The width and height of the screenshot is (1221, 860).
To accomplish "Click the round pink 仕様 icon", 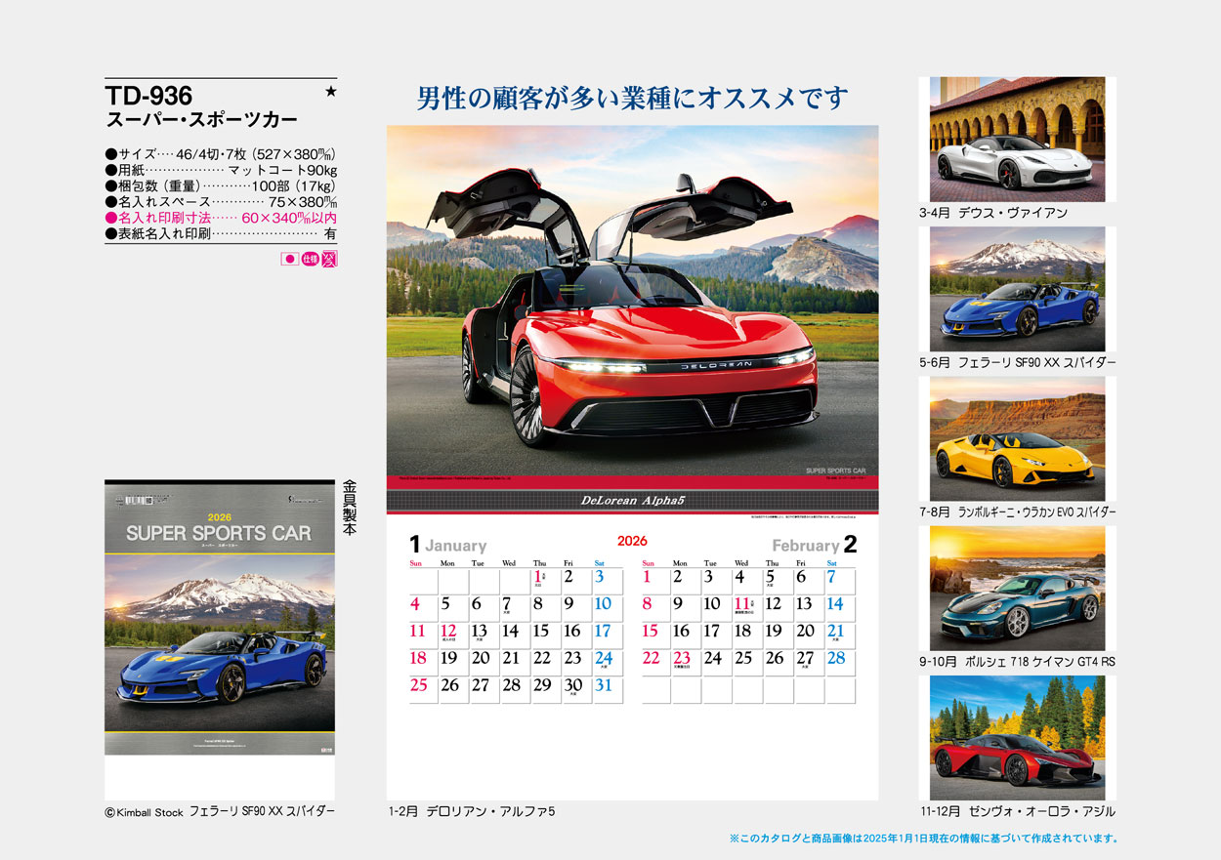I will [x=310, y=260].
